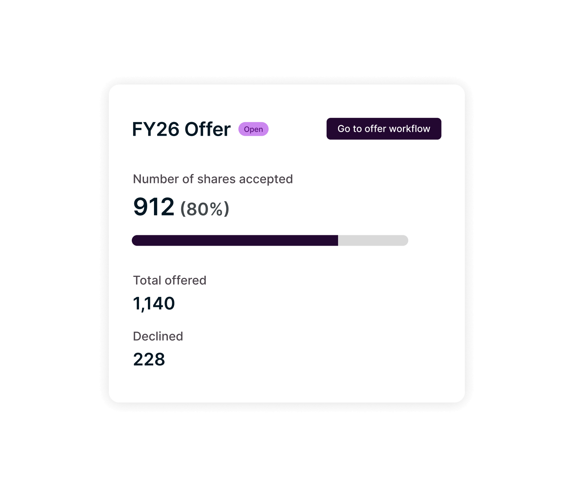Click the Number of shares accepted label
The height and width of the screenshot is (487, 573).
[x=213, y=179]
